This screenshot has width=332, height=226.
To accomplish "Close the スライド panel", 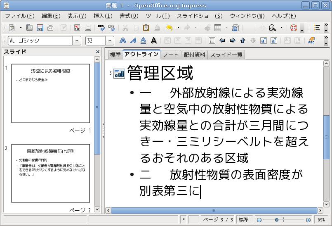I will pyautogui.click(x=98, y=52).
